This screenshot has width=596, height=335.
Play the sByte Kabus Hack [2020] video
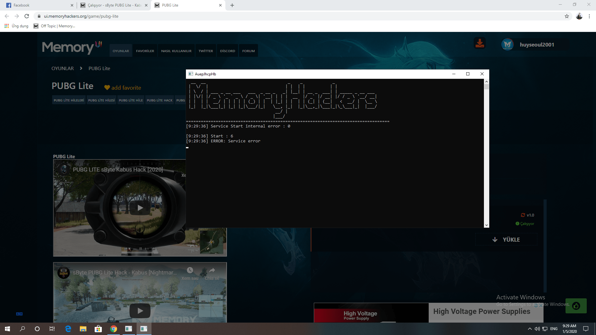tap(140, 208)
